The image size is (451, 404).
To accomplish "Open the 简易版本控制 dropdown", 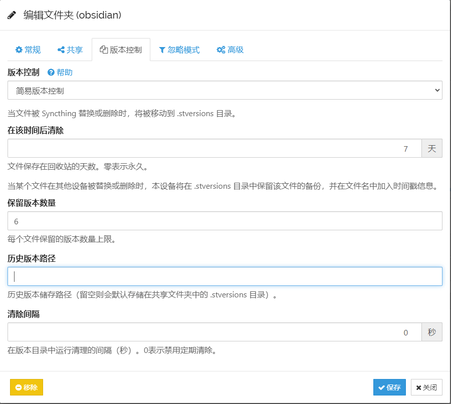I will [224, 91].
